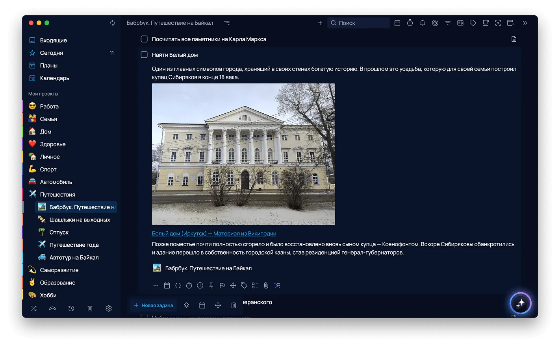The width and height of the screenshot is (560, 347).
Task: Open the floating AI assistant button
Action: click(x=521, y=303)
